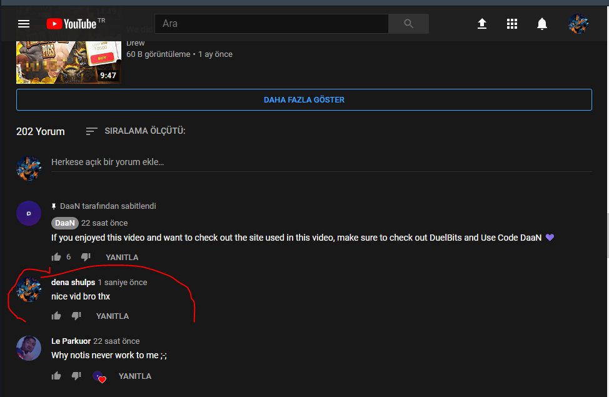The height and width of the screenshot is (397, 609).
Task: Click the creator heart on Le Parkuor comment
Action: tap(99, 376)
